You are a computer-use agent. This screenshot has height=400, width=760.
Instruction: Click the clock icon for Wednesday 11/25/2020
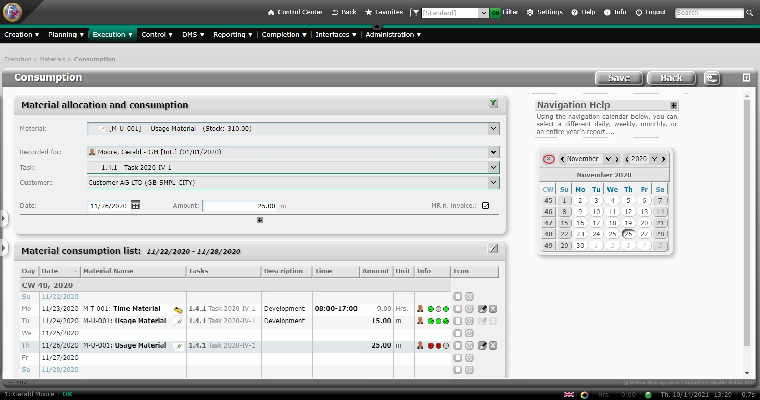469,333
